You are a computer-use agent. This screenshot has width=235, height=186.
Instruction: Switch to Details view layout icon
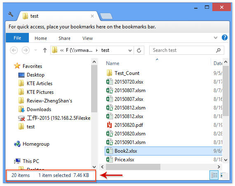pyautogui.click(x=214, y=175)
